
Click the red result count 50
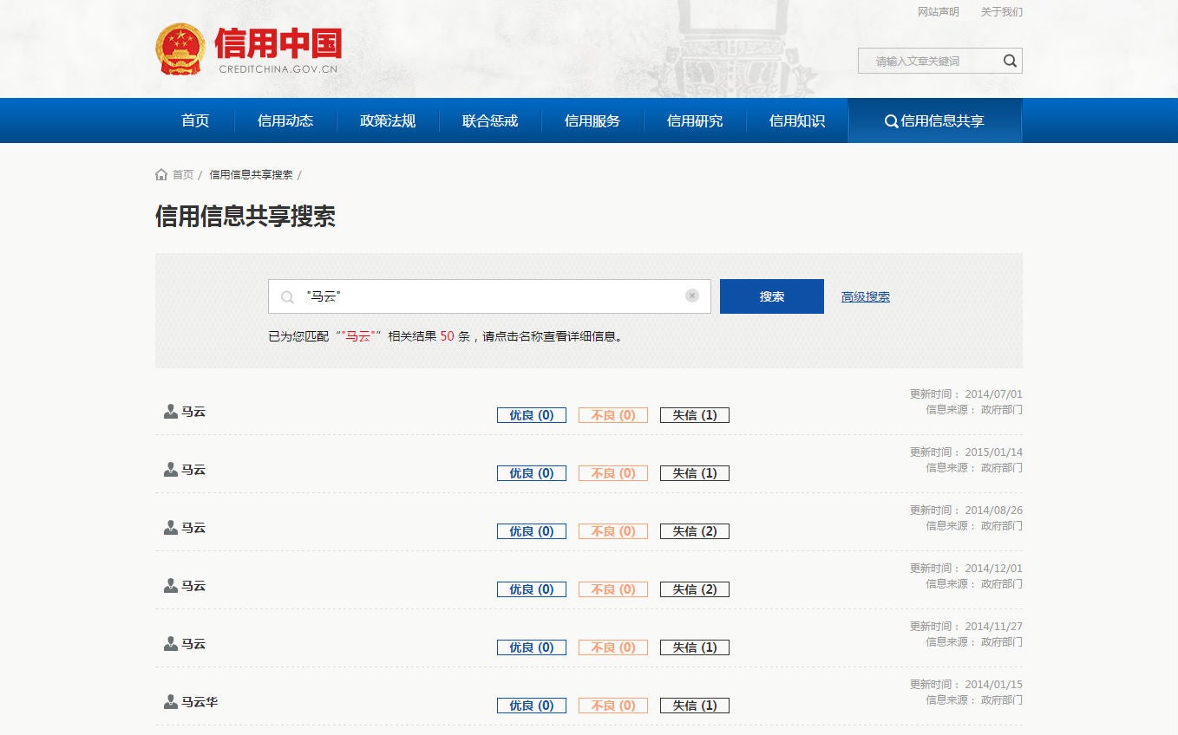click(448, 336)
